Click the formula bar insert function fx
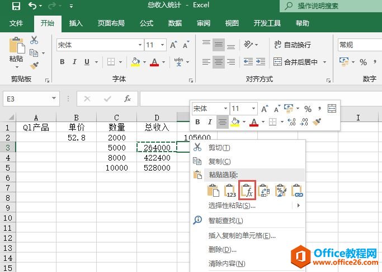Screen dimensions: 382x272 (x=128, y=99)
